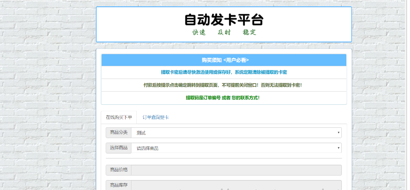The image size is (410, 190).
Task: Open the 订单查询提卡 tab
Action: coord(156,117)
